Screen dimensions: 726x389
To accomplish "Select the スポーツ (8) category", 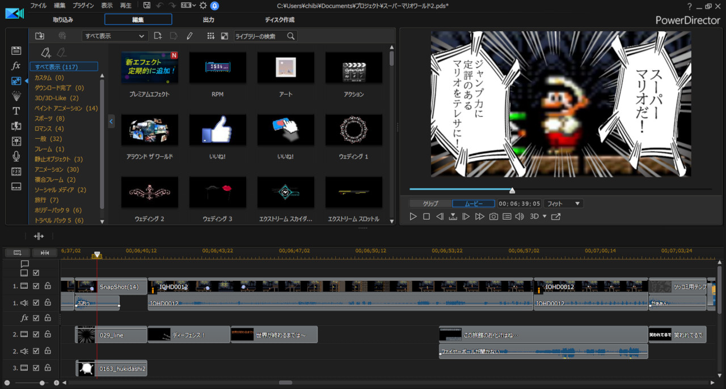I will pos(50,118).
